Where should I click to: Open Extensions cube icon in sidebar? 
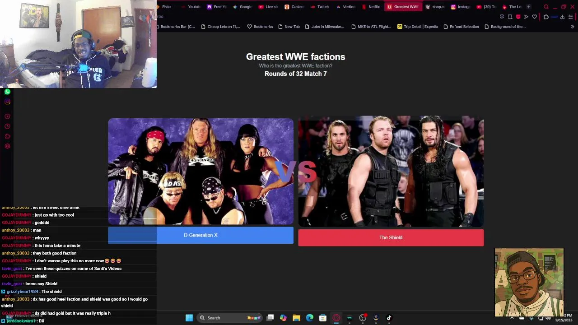point(7,136)
